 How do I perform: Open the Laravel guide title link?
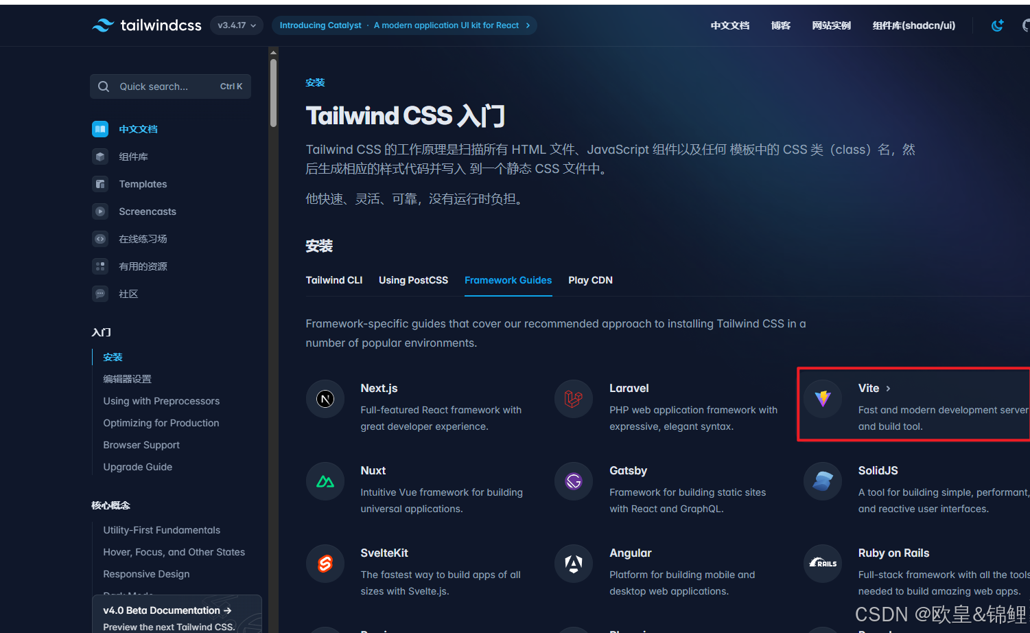pos(629,388)
